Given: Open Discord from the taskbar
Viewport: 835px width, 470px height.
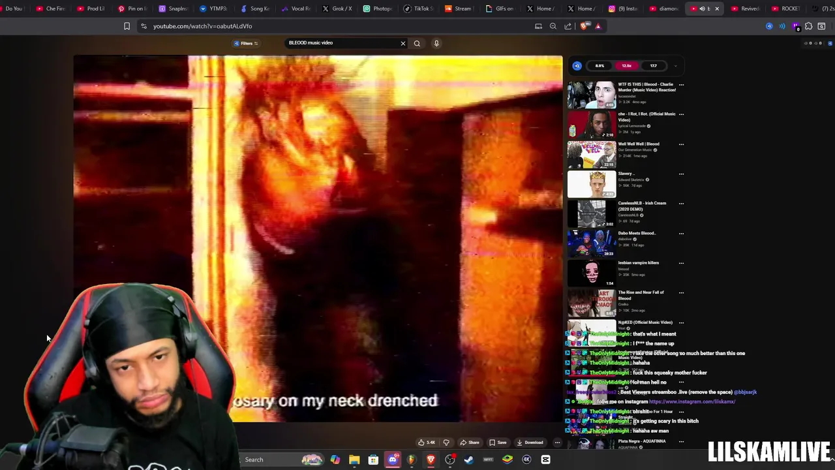Looking at the screenshot, I should point(392,460).
